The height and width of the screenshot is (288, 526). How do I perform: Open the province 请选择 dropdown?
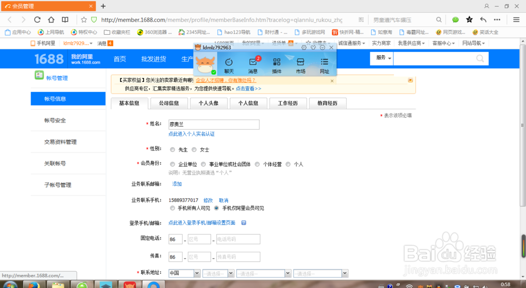pyautogui.click(x=218, y=273)
